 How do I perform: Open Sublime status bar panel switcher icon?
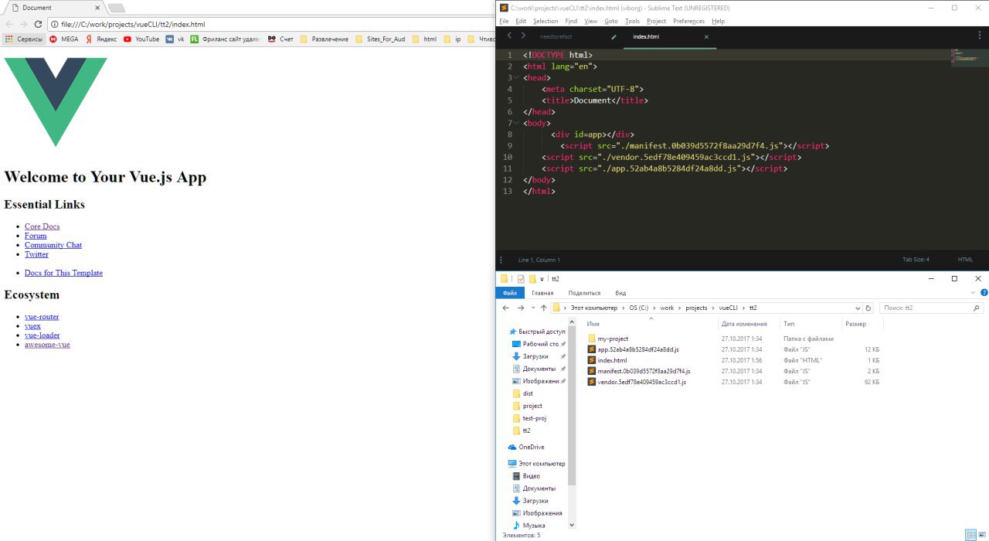[501, 260]
